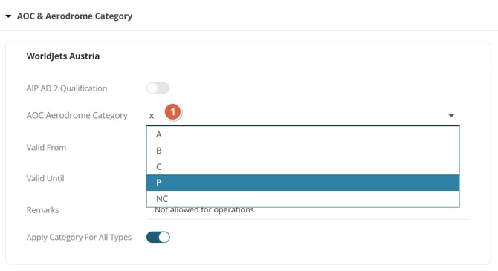The width and height of the screenshot is (498, 271).
Task: Click the Valid Until label
Action: click(x=45, y=178)
